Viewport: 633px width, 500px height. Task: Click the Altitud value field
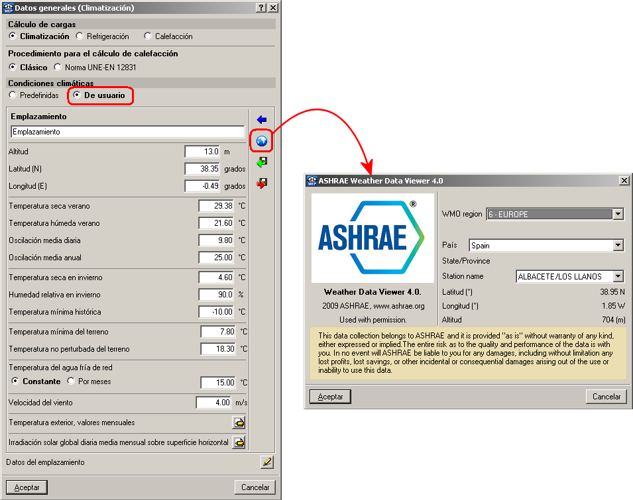[202, 152]
